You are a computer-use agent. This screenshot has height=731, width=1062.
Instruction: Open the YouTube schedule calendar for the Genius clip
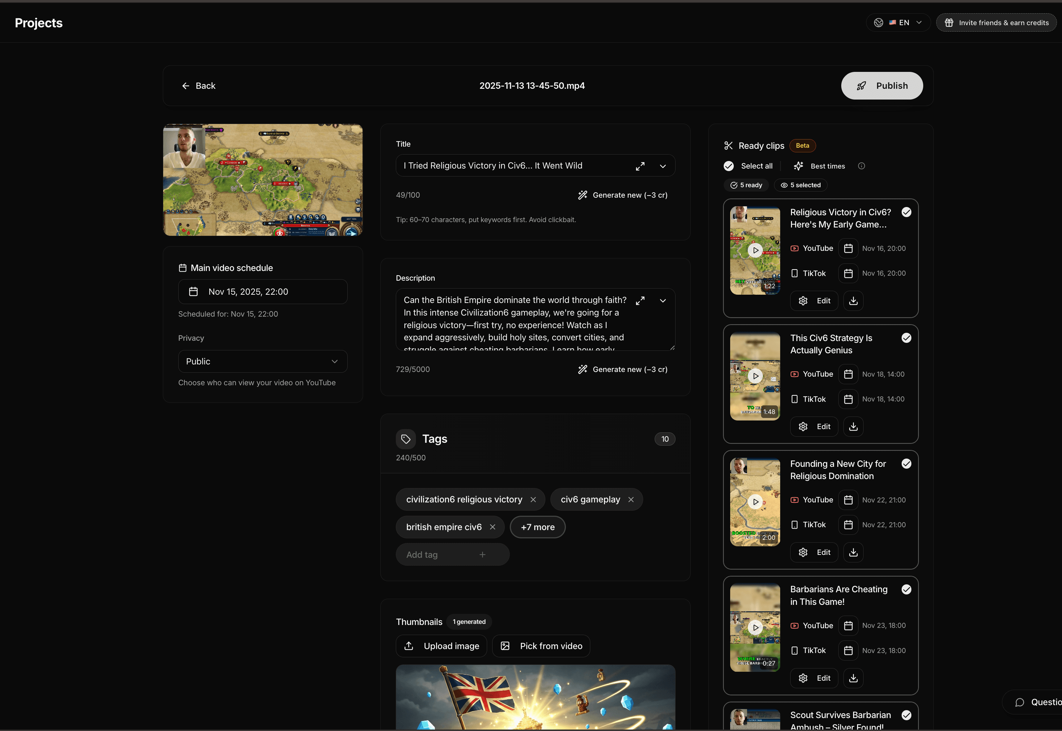(848, 374)
